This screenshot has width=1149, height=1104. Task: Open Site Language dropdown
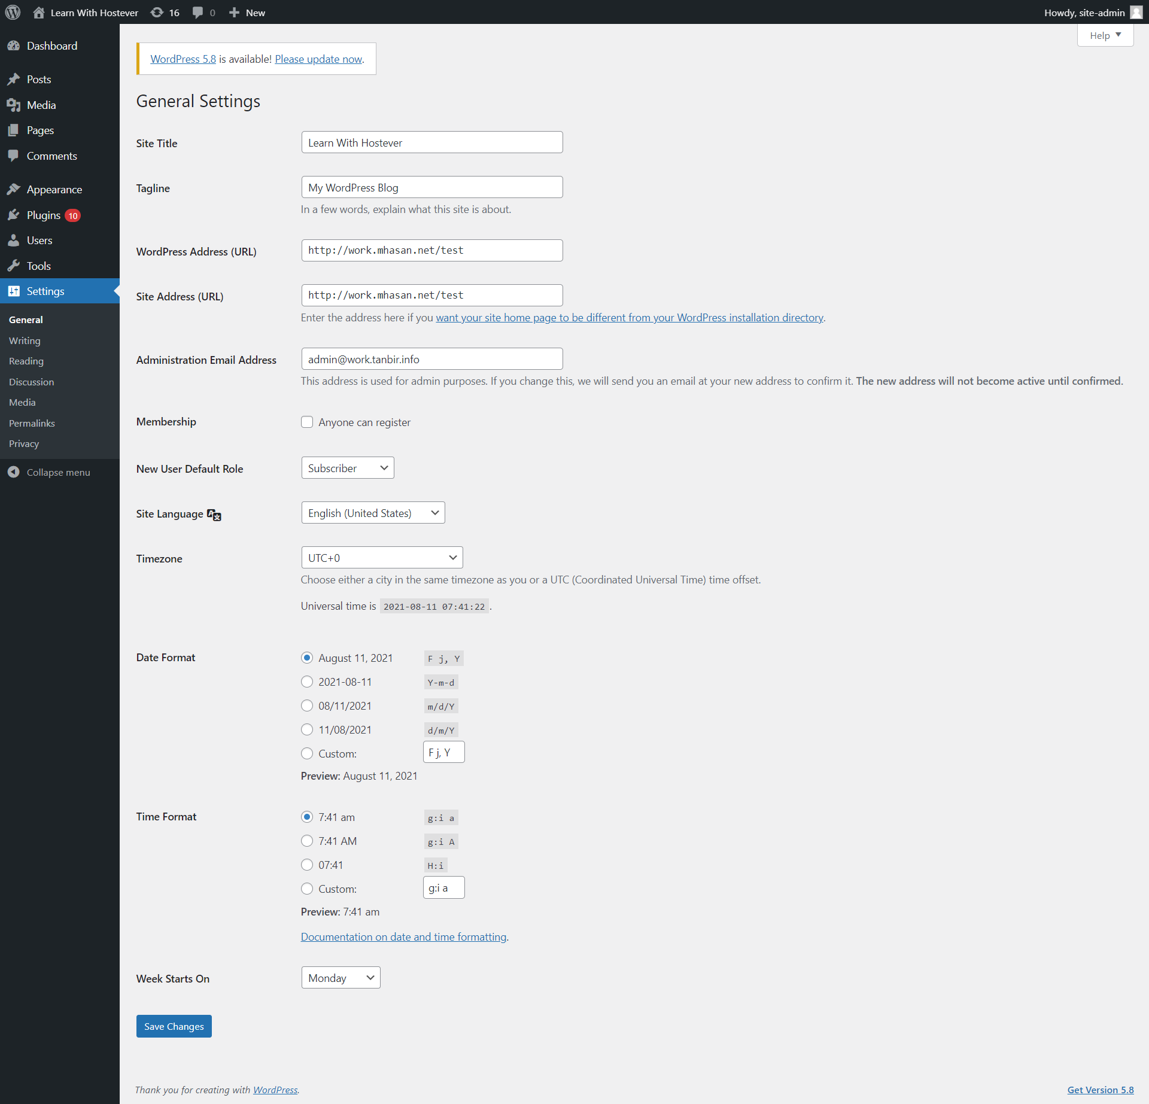click(x=373, y=513)
